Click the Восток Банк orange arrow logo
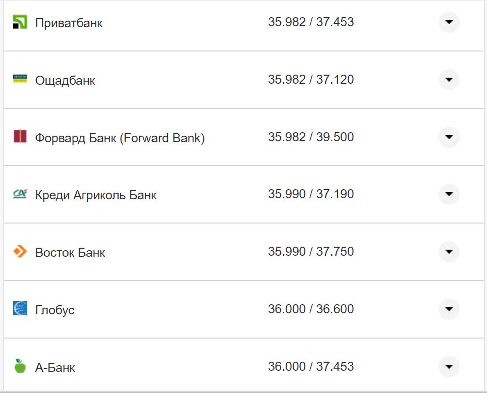 [20, 252]
